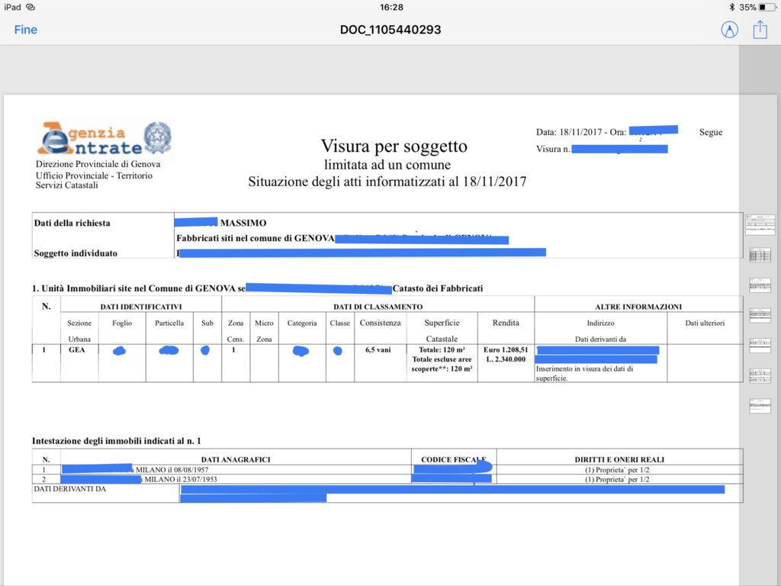Tap the Fine button to close the document
The image size is (781, 586).
pyautogui.click(x=25, y=30)
